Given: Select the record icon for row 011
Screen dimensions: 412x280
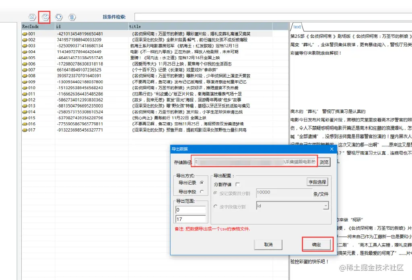Looking at the screenshot, I should pos(25,94).
